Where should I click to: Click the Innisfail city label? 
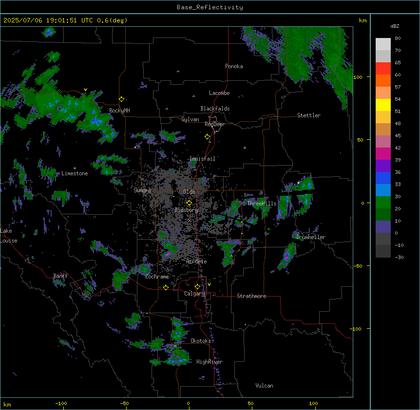[202, 159]
